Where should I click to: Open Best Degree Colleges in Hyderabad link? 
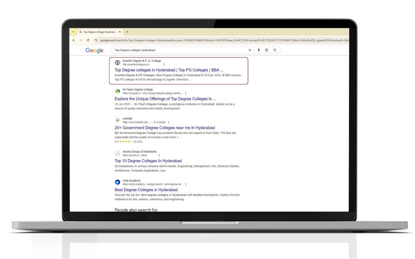[x=146, y=190]
